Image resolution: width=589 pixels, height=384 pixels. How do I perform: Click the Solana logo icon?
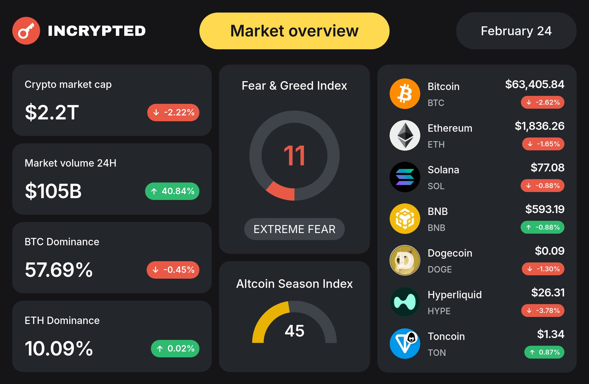[405, 177]
